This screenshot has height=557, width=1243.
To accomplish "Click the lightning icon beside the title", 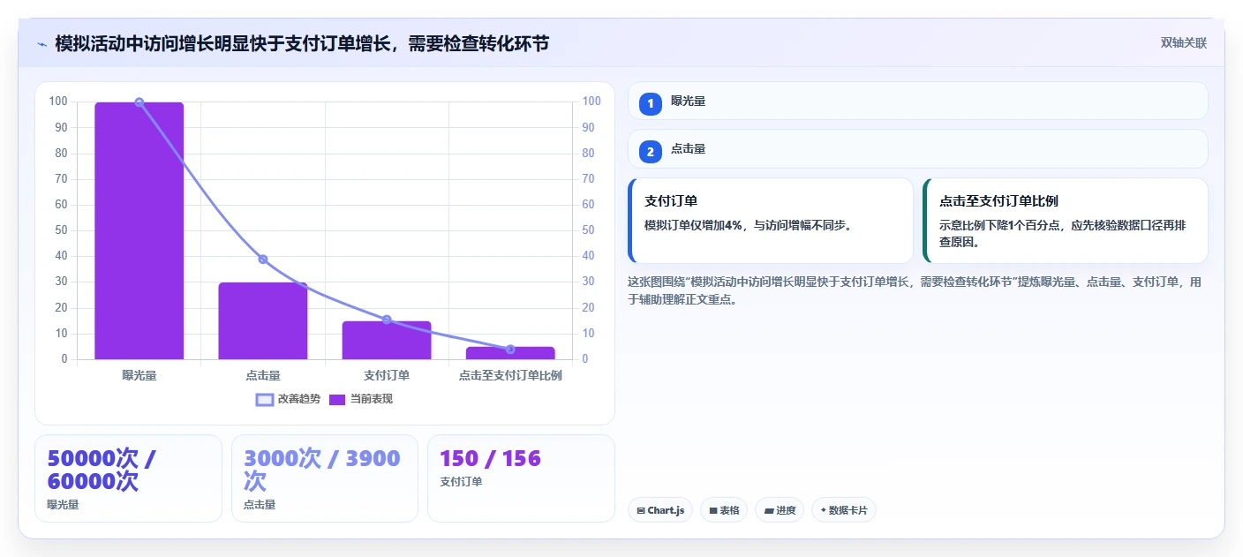I will (41, 43).
